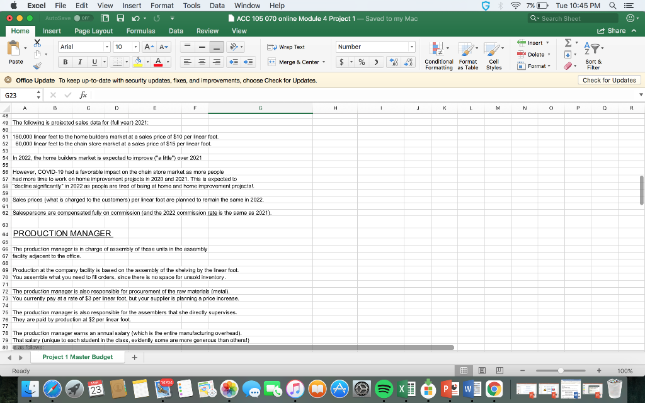Open the Data menu in the menu bar
Image resolution: width=645 pixels, height=403 pixels.
coord(217,5)
